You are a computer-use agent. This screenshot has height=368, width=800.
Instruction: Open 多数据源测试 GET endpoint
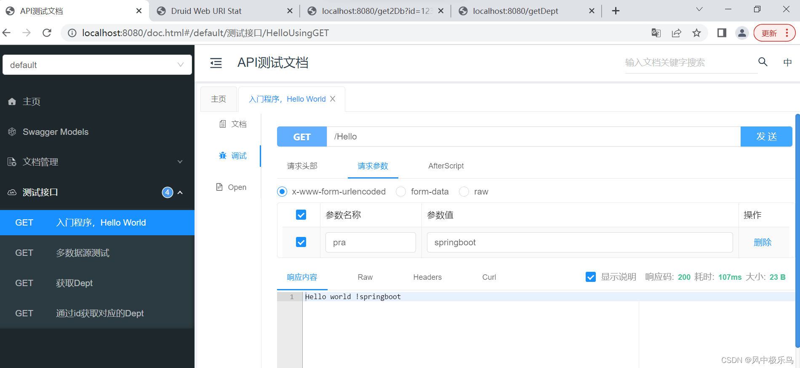[x=97, y=253]
